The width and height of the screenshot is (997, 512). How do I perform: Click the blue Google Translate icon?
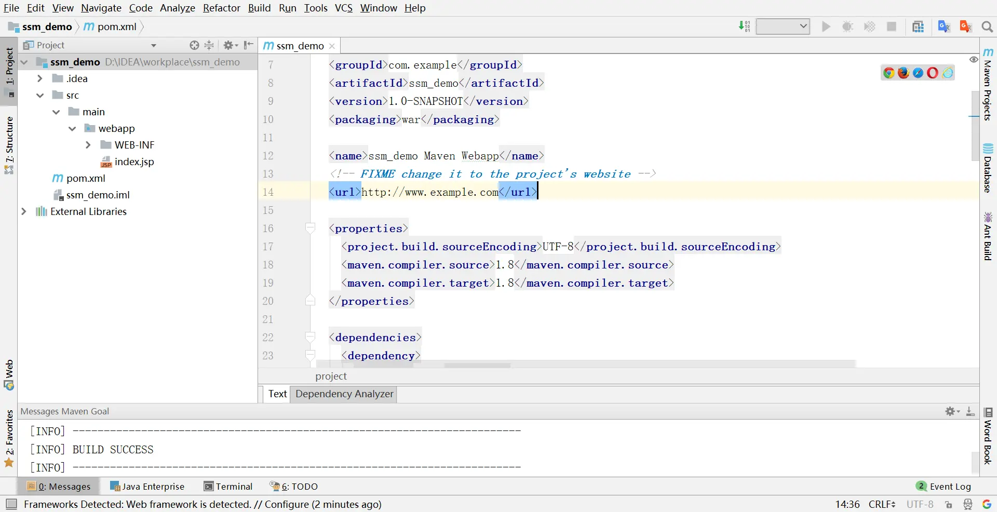pos(944,26)
